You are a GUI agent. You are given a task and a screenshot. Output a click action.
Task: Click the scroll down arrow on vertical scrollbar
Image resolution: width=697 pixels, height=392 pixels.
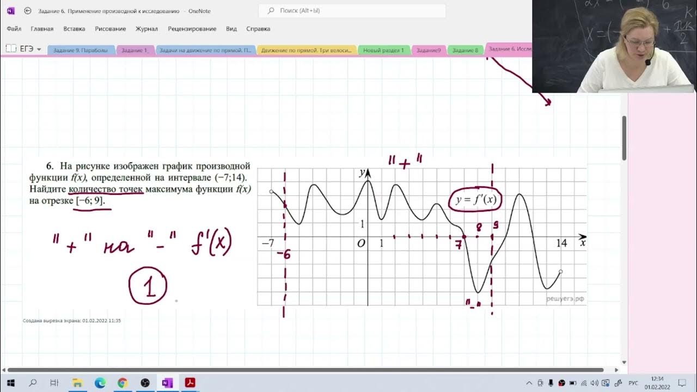[624, 362]
